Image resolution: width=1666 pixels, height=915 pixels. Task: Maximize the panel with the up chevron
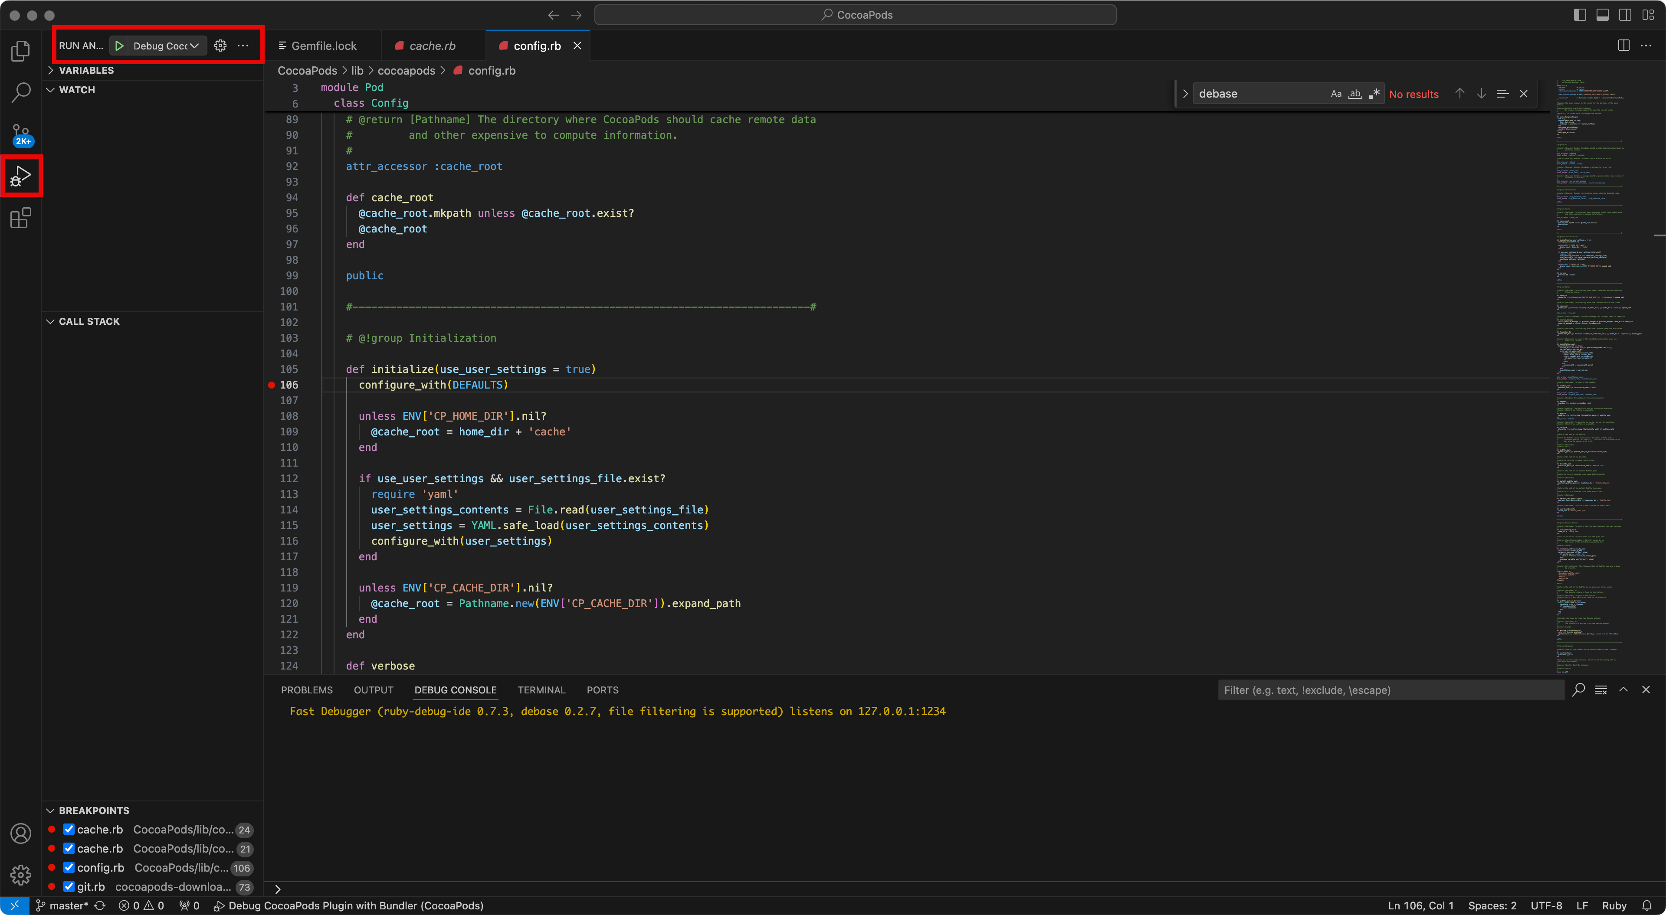pyautogui.click(x=1623, y=690)
